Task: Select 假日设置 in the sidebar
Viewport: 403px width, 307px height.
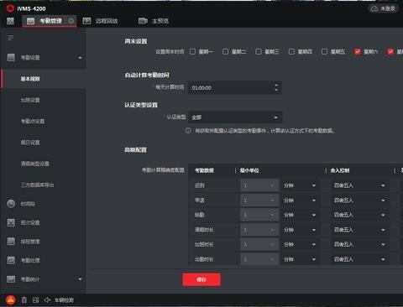Action: 30,143
